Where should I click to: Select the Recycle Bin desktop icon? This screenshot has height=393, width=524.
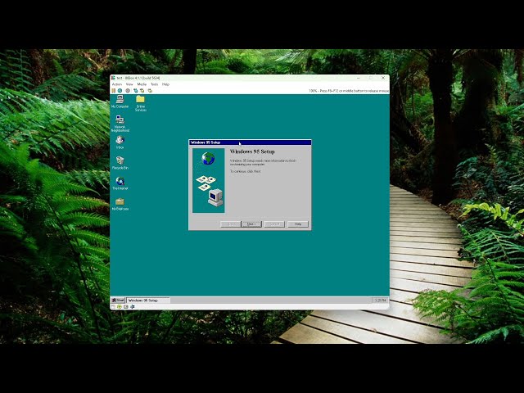[120, 163]
